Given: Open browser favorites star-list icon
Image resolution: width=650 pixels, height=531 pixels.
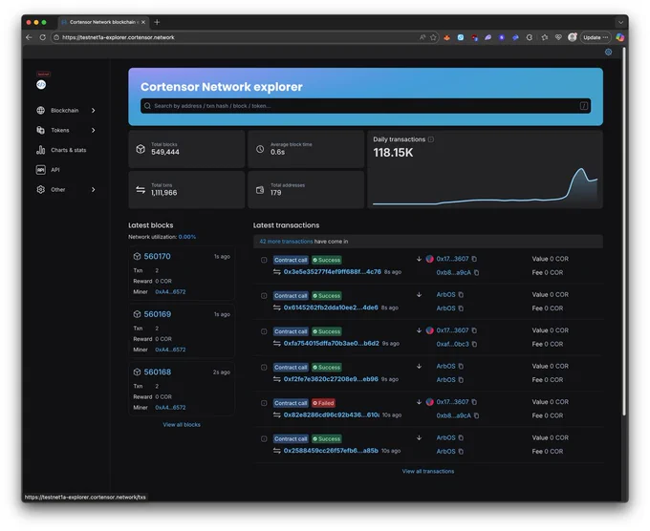Looking at the screenshot, I should [x=544, y=37].
